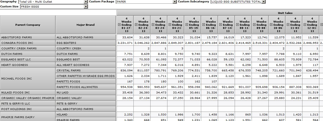The width and height of the screenshot is (323, 121).
Task: Click the Unit Sales header bar
Action: (x=220, y=13)
